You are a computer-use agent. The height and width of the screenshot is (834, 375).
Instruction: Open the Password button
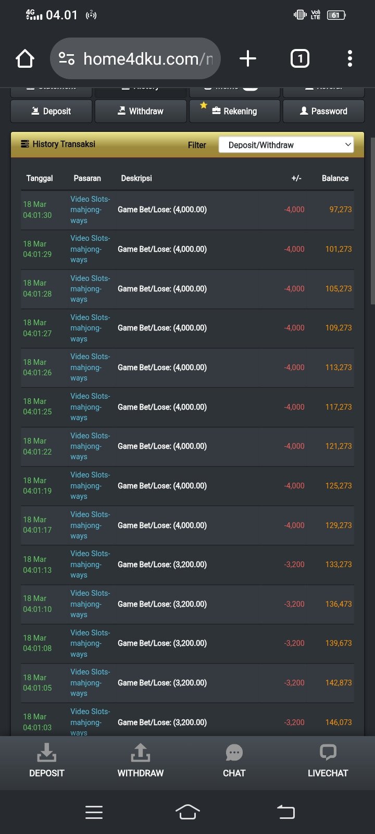323,111
